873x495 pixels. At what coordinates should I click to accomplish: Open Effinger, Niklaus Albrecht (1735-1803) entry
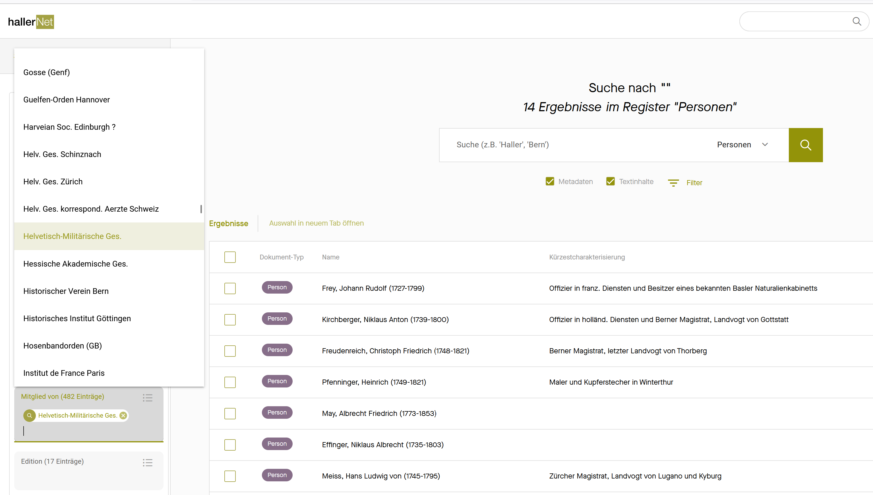383,445
